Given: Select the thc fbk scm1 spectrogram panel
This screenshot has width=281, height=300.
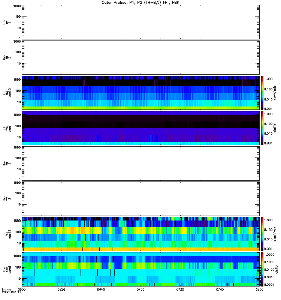Looking at the screenshot, I should [141, 269].
